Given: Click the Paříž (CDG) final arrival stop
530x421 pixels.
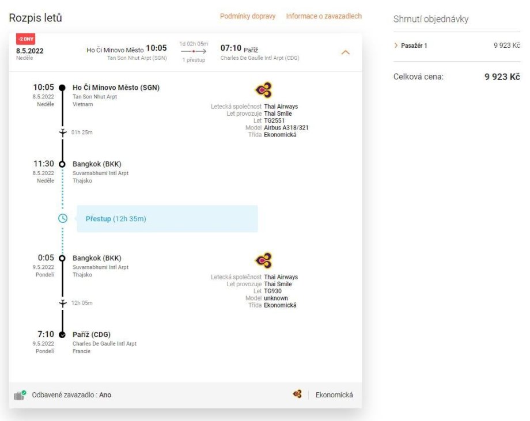Looking at the screenshot, I should (x=92, y=335).
